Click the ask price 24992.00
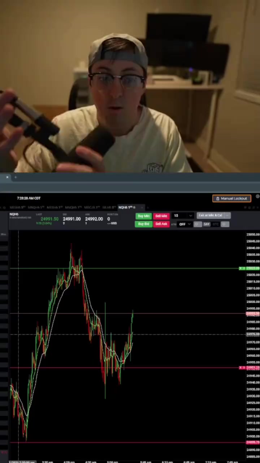 coord(94,219)
